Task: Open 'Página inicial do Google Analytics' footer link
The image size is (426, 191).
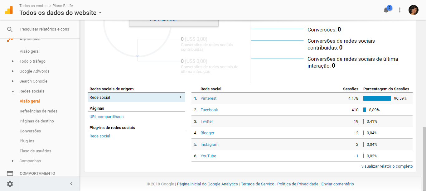Action: (x=207, y=184)
